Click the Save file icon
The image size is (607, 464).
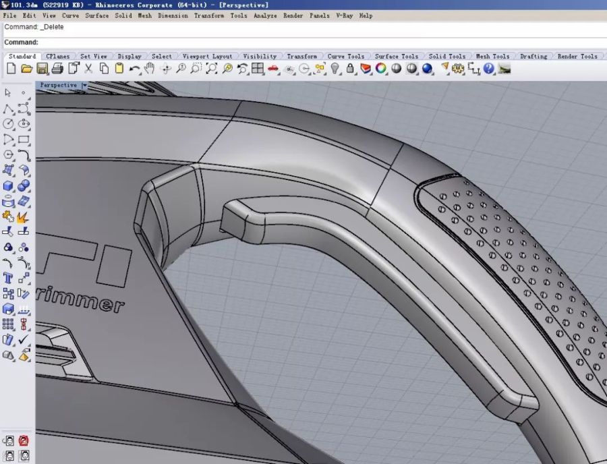pyautogui.click(x=42, y=68)
